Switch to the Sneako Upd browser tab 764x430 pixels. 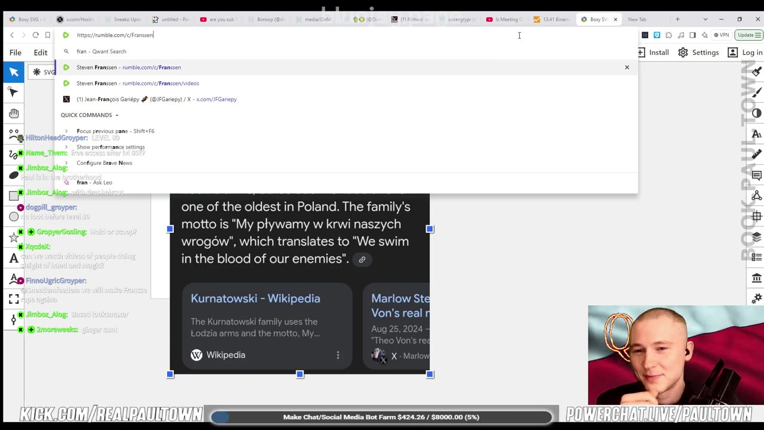[124, 19]
